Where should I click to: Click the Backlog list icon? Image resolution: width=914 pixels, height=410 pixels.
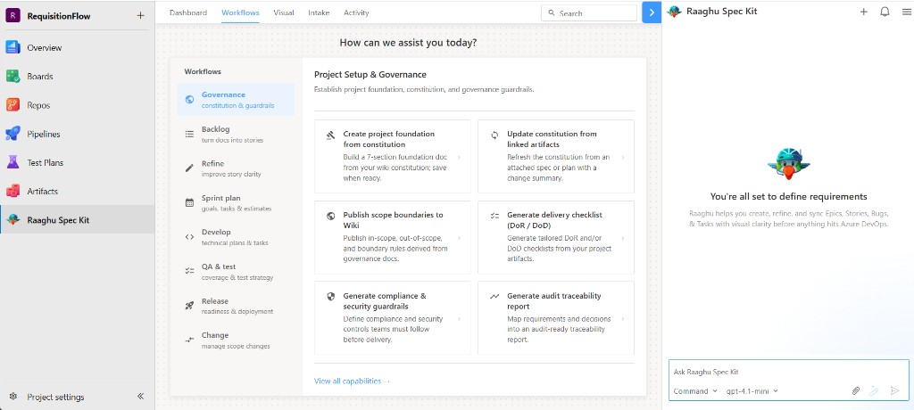(x=189, y=134)
